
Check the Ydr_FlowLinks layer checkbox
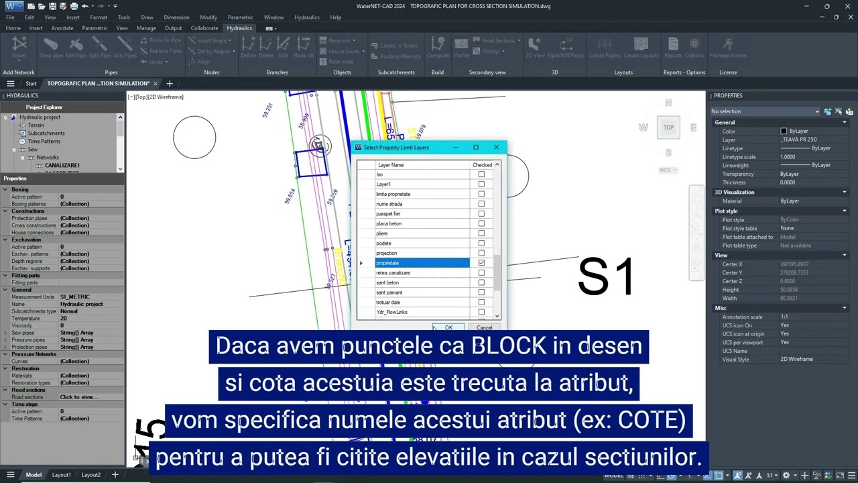coord(481,312)
